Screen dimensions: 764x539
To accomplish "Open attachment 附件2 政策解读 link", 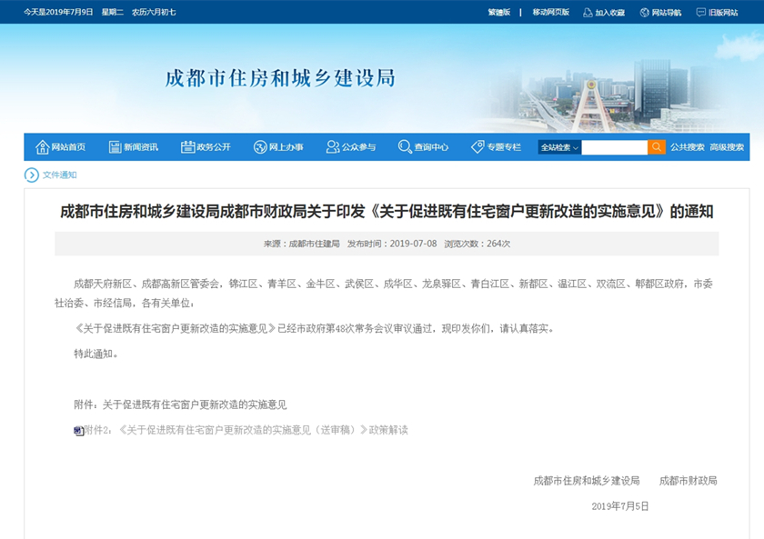I will [x=246, y=431].
